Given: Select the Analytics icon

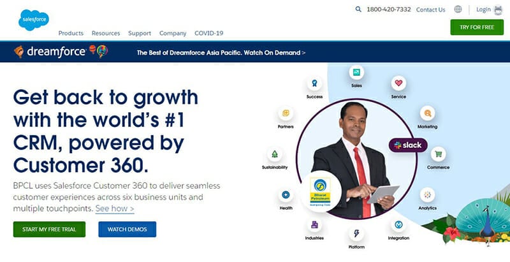Looking at the screenshot, I should (x=427, y=194).
